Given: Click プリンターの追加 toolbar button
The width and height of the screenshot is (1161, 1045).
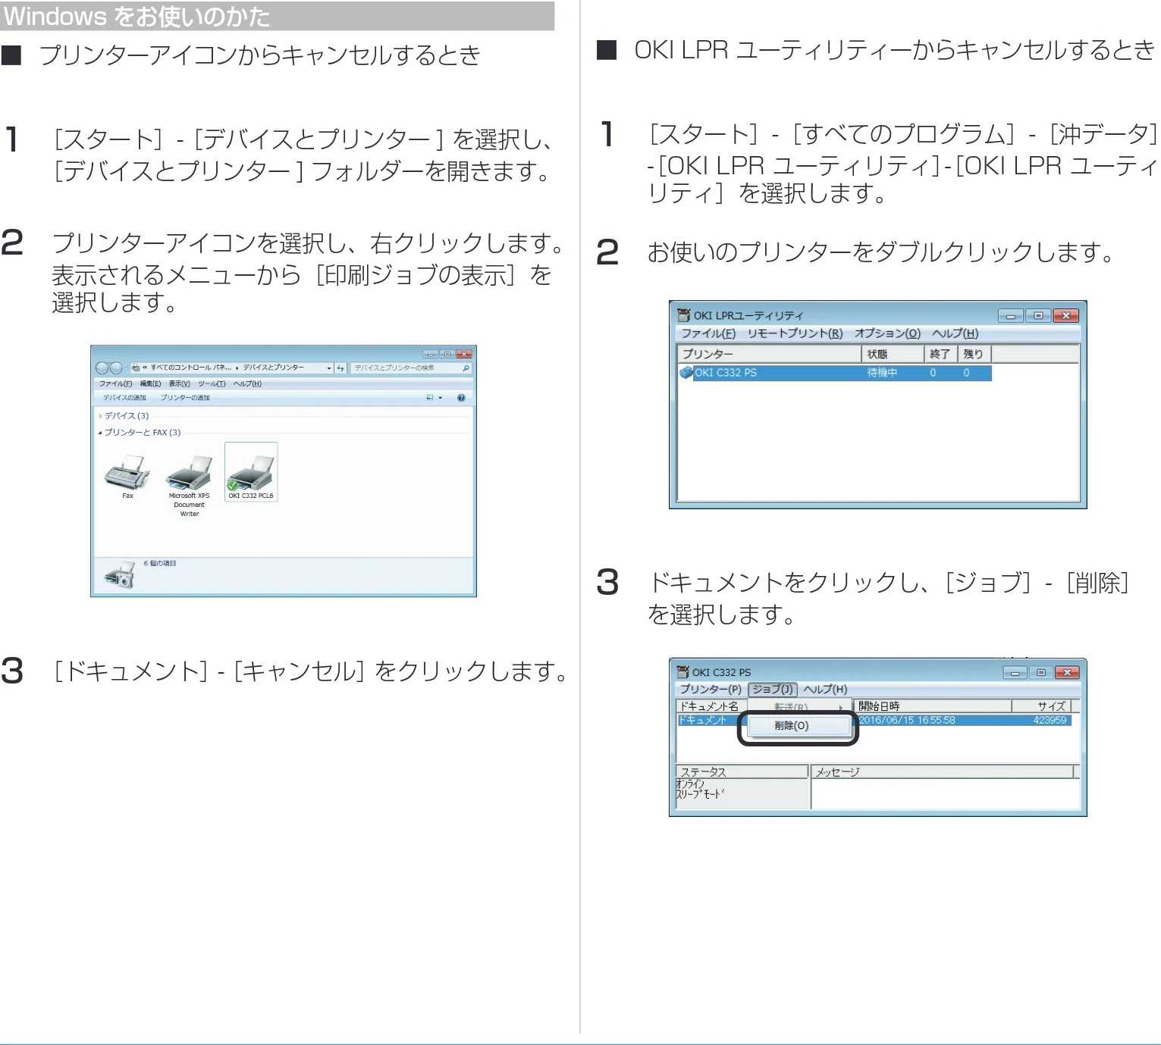Looking at the screenshot, I should coord(185,398).
